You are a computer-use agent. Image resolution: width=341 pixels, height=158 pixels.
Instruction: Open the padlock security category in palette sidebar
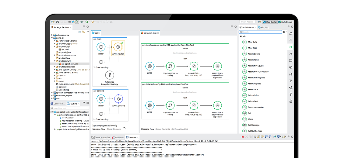click(290, 101)
